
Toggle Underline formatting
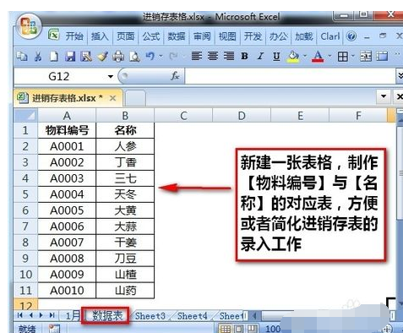(276, 57)
